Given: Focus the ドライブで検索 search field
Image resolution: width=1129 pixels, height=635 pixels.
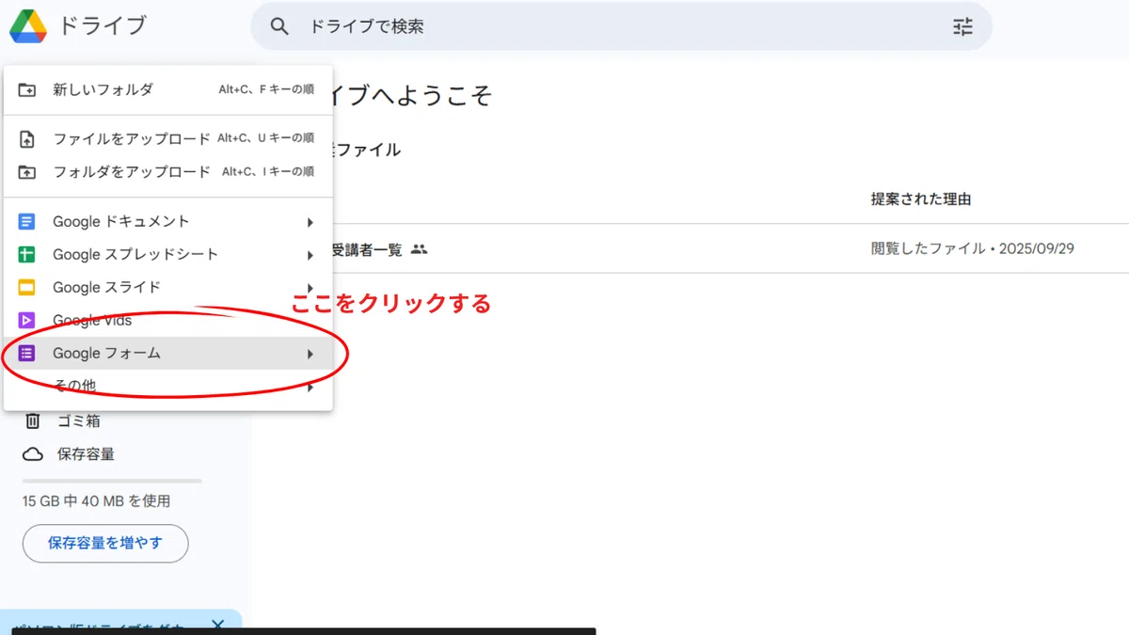Looking at the screenshot, I should [621, 26].
